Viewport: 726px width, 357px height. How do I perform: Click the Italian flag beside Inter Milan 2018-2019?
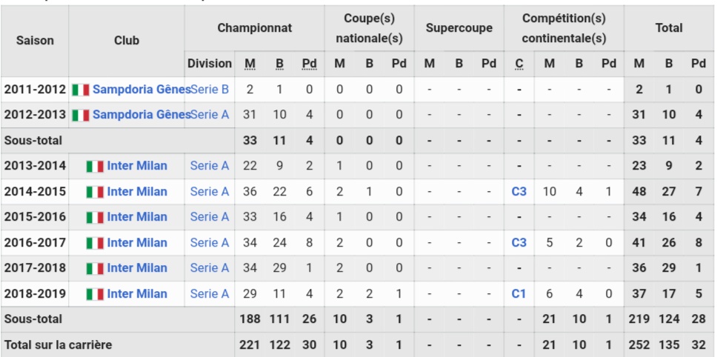click(95, 294)
